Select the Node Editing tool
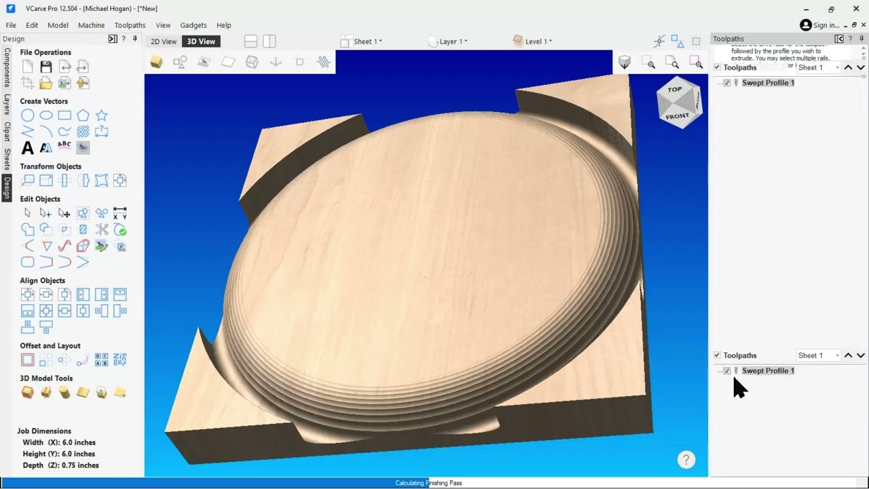This screenshot has height=489, width=869. (45, 213)
